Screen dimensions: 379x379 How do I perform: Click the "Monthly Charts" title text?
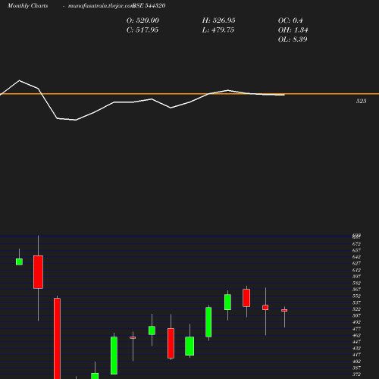pyautogui.click(x=27, y=6)
